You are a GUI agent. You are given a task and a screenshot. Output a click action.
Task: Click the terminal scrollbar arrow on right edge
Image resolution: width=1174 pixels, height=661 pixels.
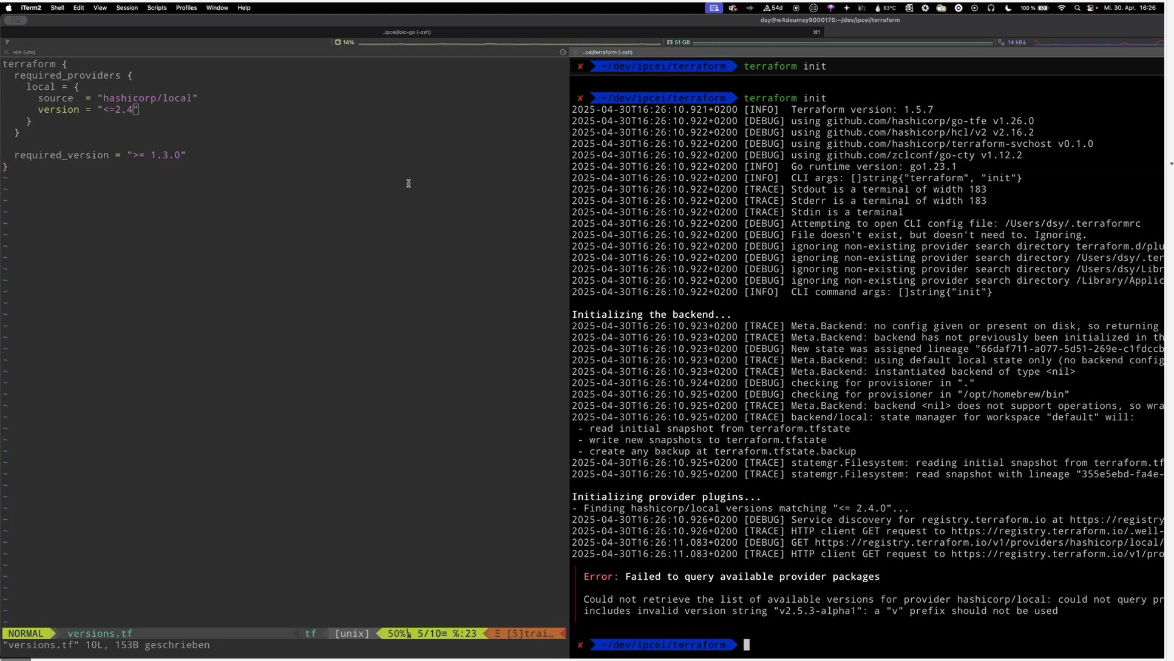click(x=1171, y=164)
